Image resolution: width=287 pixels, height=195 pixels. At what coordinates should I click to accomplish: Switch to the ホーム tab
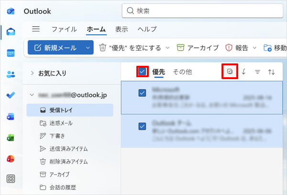point(96,29)
